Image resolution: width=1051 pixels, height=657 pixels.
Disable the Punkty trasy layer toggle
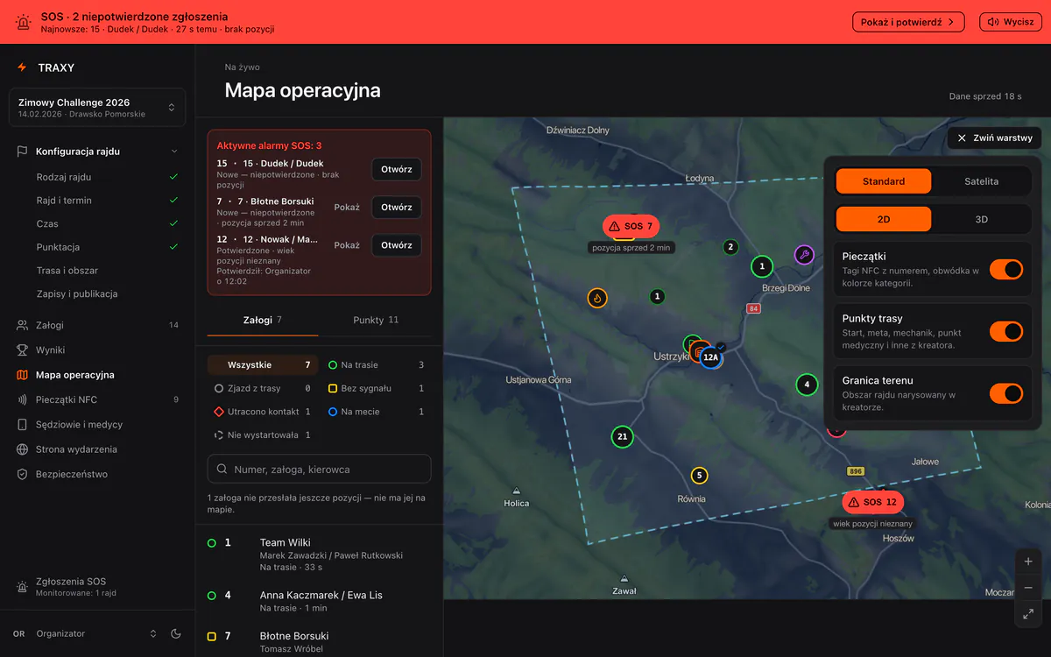coord(1005,331)
